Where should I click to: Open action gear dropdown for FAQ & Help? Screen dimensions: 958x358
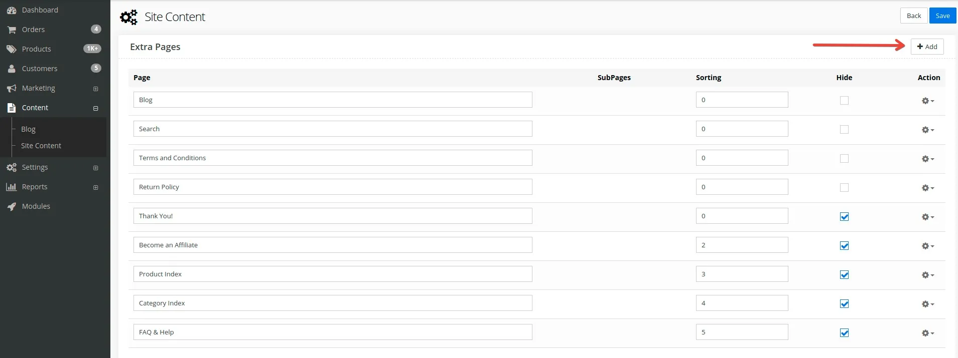coord(927,333)
